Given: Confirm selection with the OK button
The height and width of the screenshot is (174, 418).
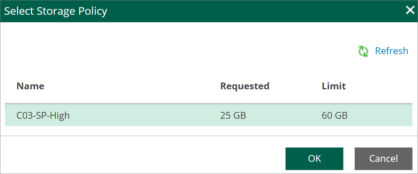Looking at the screenshot, I should click(x=314, y=159).
